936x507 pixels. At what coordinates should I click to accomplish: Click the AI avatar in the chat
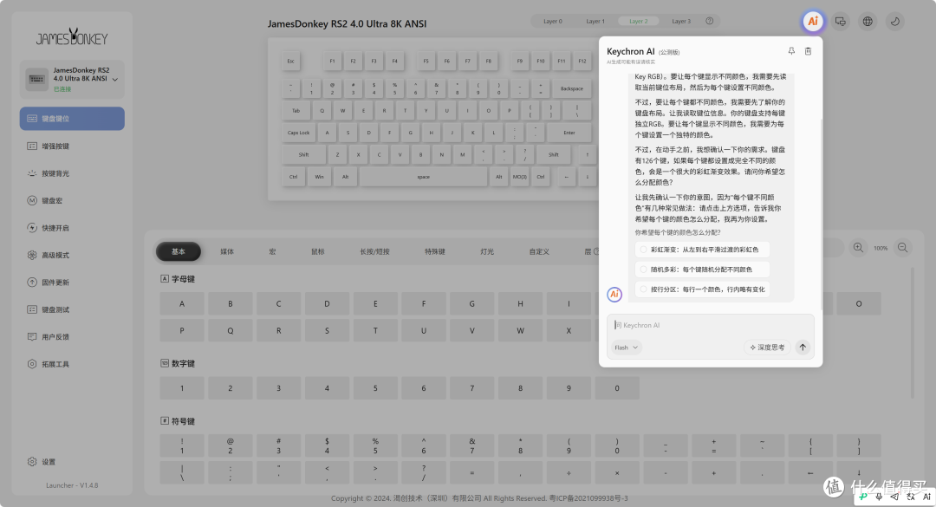(614, 294)
